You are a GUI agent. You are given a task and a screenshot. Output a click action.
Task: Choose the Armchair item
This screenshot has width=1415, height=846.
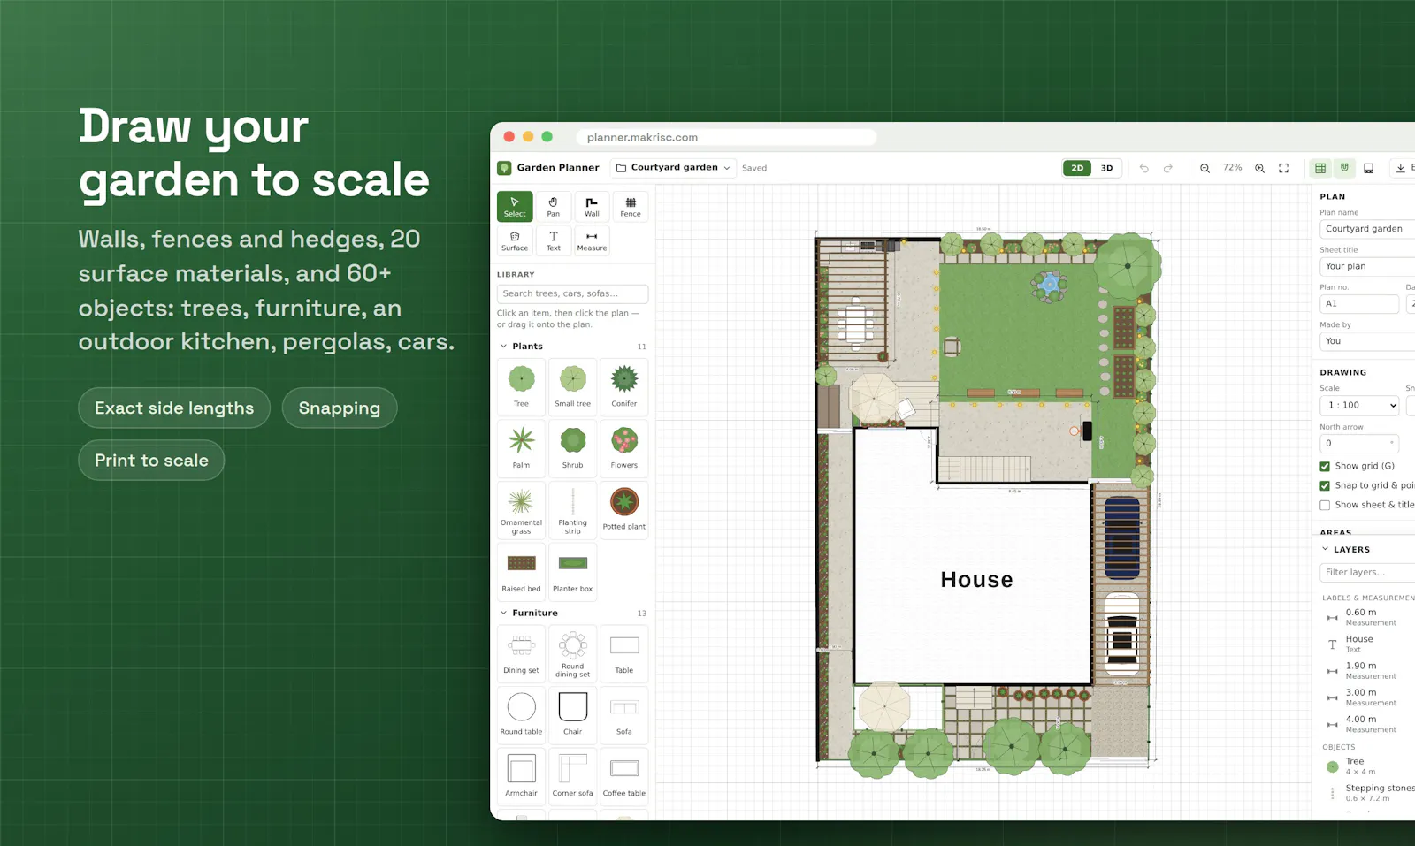(522, 776)
